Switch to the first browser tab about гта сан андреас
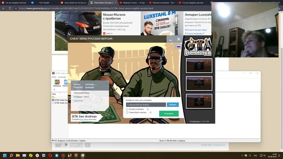 (x=15, y=3)
